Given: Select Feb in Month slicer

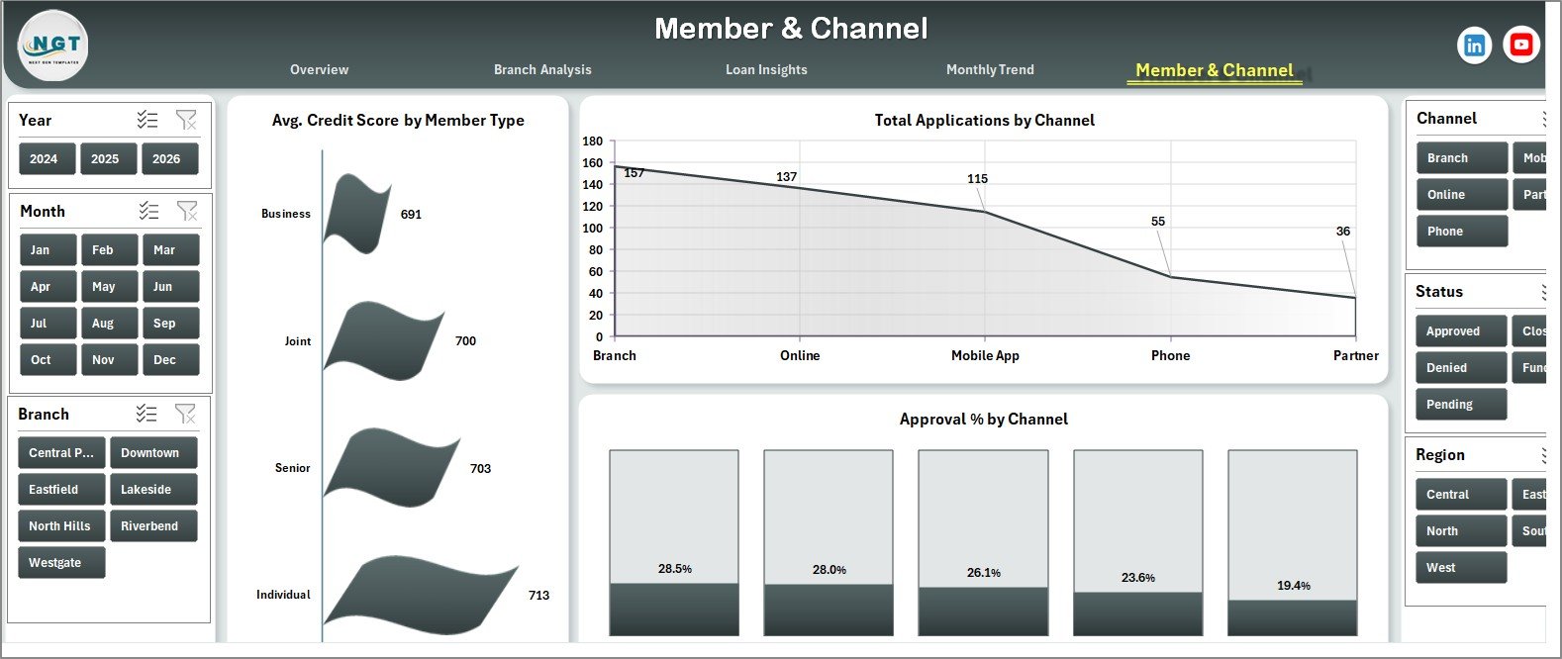Looking at the screenshot, I should coord(109,249).
